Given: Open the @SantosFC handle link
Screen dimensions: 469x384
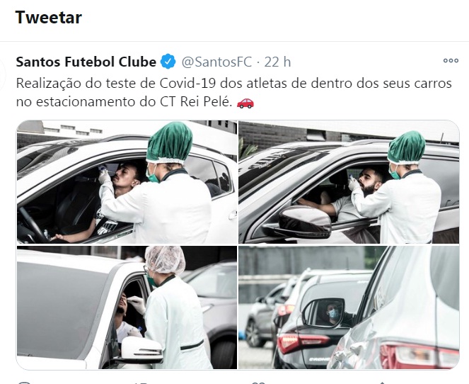Looking at the screenshot, I should 217,62.
